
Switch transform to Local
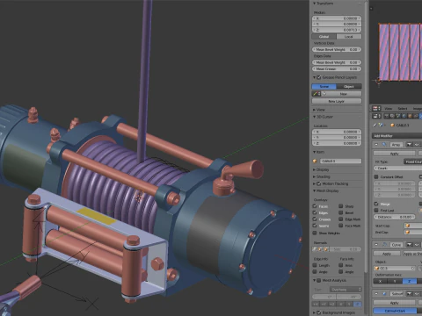[349, 37]
